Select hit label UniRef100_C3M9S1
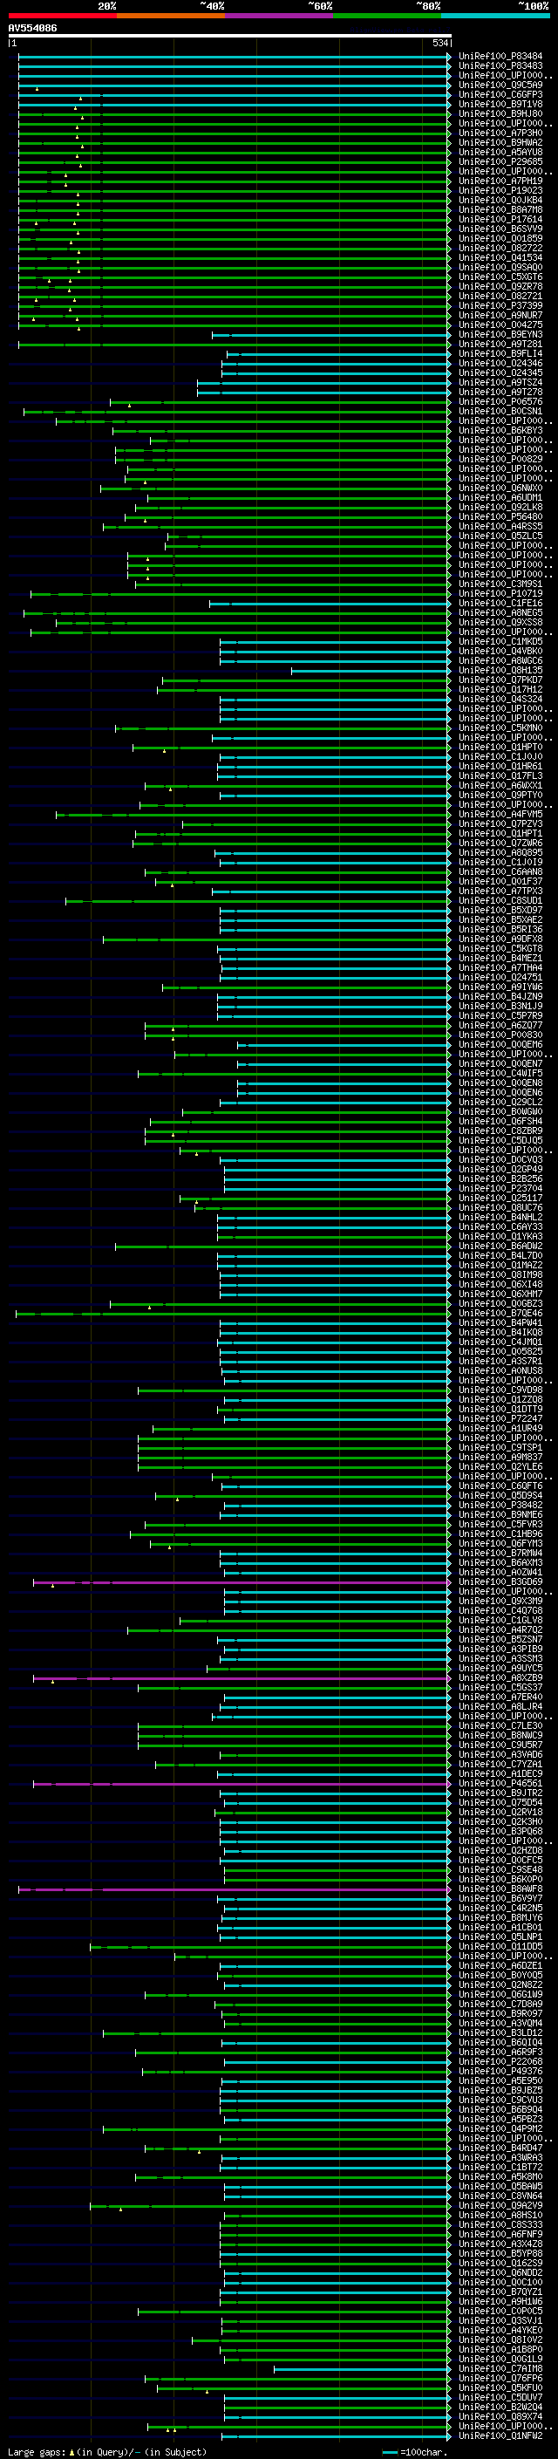Viewport: 558px width, 2459px height. click(x=500, y=584)
